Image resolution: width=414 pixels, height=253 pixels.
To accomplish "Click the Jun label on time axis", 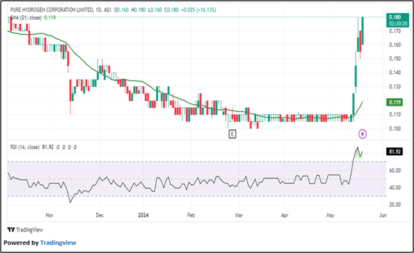I will [383, 215].
